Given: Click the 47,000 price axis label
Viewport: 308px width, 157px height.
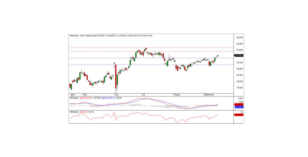Looking at the screenshot, I should (240, 88).
